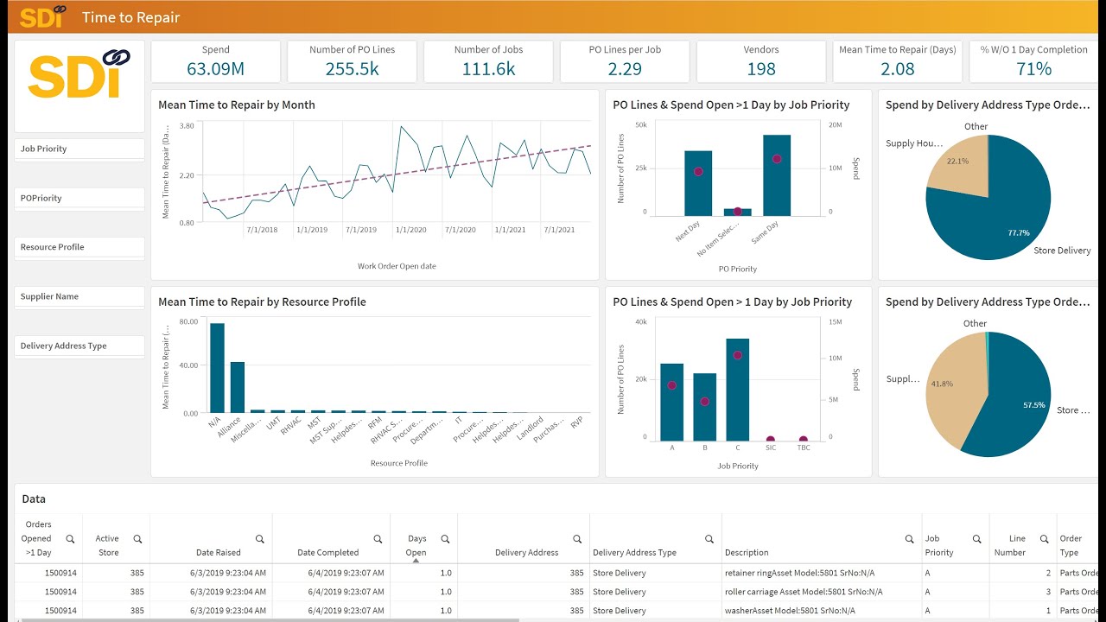This screenshot has height=622, width=1106.
Task: Select the N/A bar in Resource Profile chart
Action: 217,368
